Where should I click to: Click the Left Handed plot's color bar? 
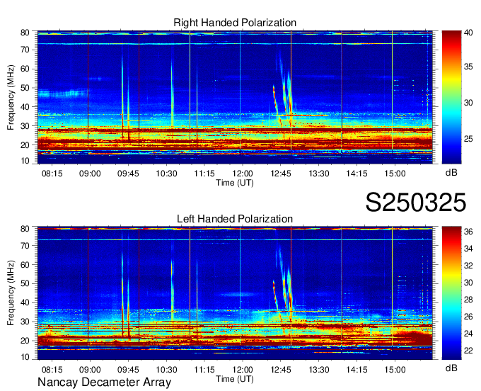click(451, 293)
